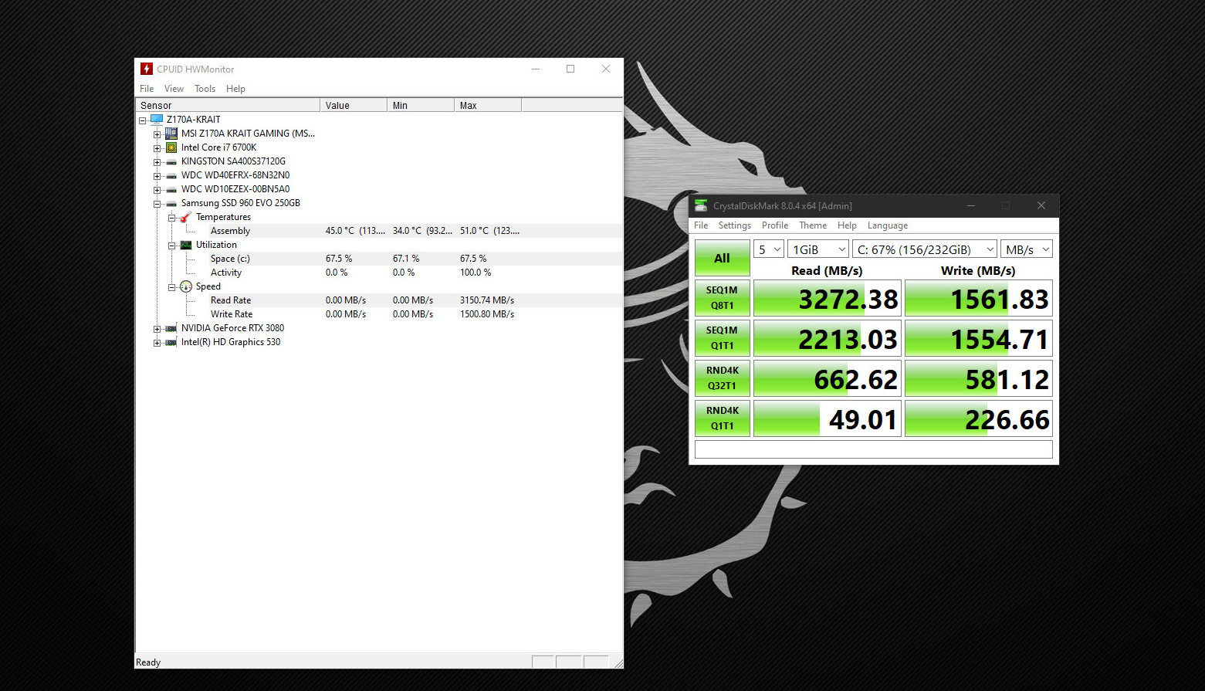The height and width of the screenshot is (691, 1205).
Task: Click the 1561.83 sequential write result
Action: (x=979, y=299)
